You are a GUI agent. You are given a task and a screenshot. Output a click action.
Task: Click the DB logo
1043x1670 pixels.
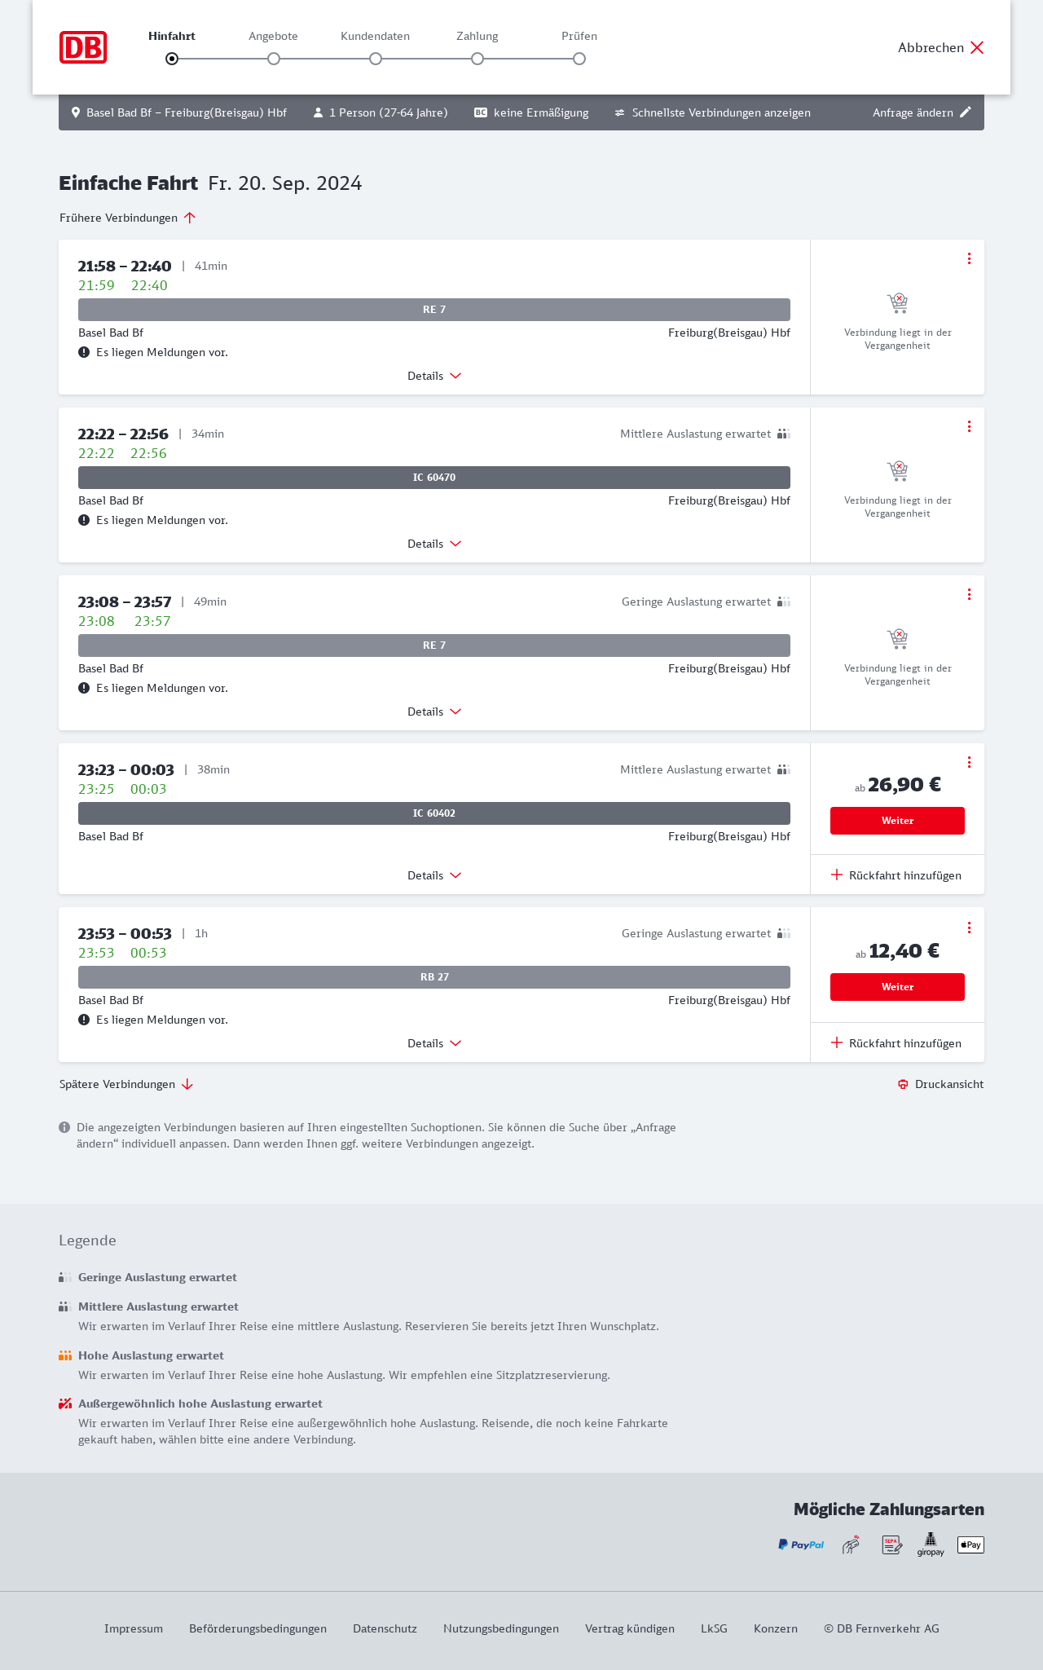(83, 47)
